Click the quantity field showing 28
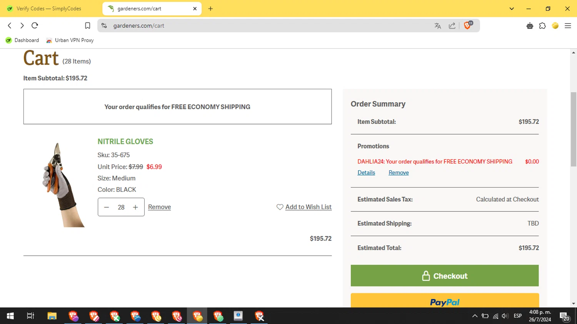Viewport: 577px width, 324px height. [121, 207]
